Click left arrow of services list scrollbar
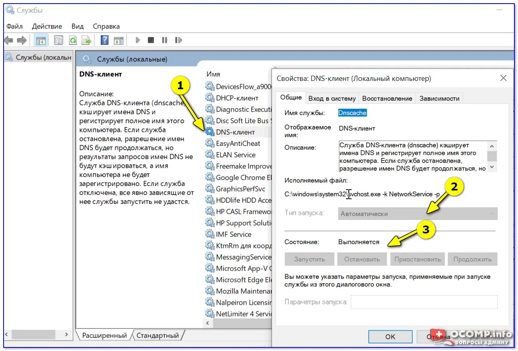Viewport: 518px width, 351px height. [x=207, y=324]
